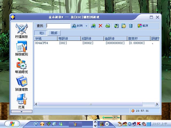Click in the search text field
Screen dimensions: 171x128
pyautogui.click(x=58, y=26)
